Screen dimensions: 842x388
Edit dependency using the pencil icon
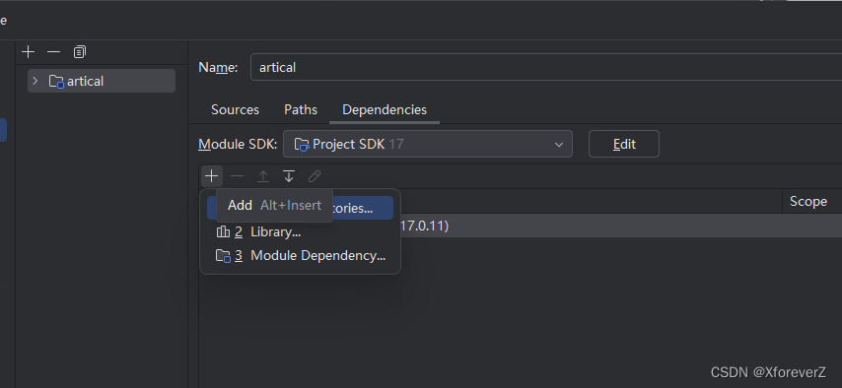(x=315, y=176)
